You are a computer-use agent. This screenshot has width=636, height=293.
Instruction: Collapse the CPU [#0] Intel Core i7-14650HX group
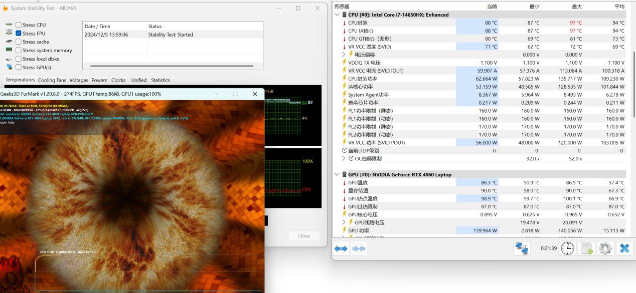[337, 15]
